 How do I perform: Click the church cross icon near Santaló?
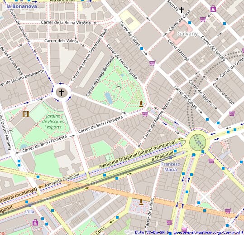[x=182, y=10]
